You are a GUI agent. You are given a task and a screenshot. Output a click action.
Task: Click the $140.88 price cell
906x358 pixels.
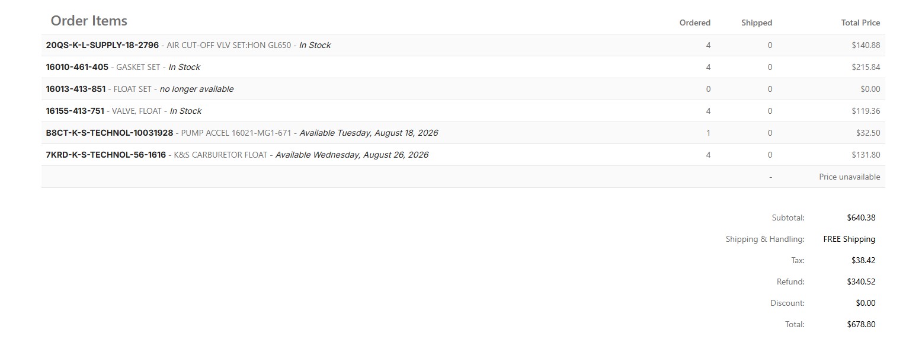(866, 45)
